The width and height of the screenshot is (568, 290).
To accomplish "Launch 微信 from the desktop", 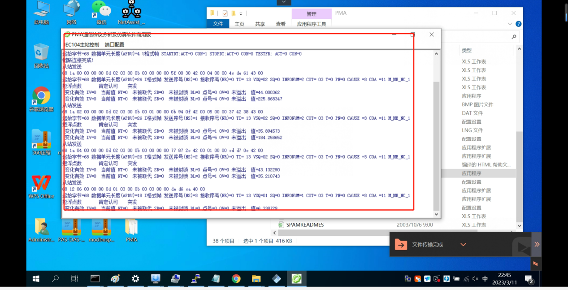I will pyautogui.click(x=101, y=13).
